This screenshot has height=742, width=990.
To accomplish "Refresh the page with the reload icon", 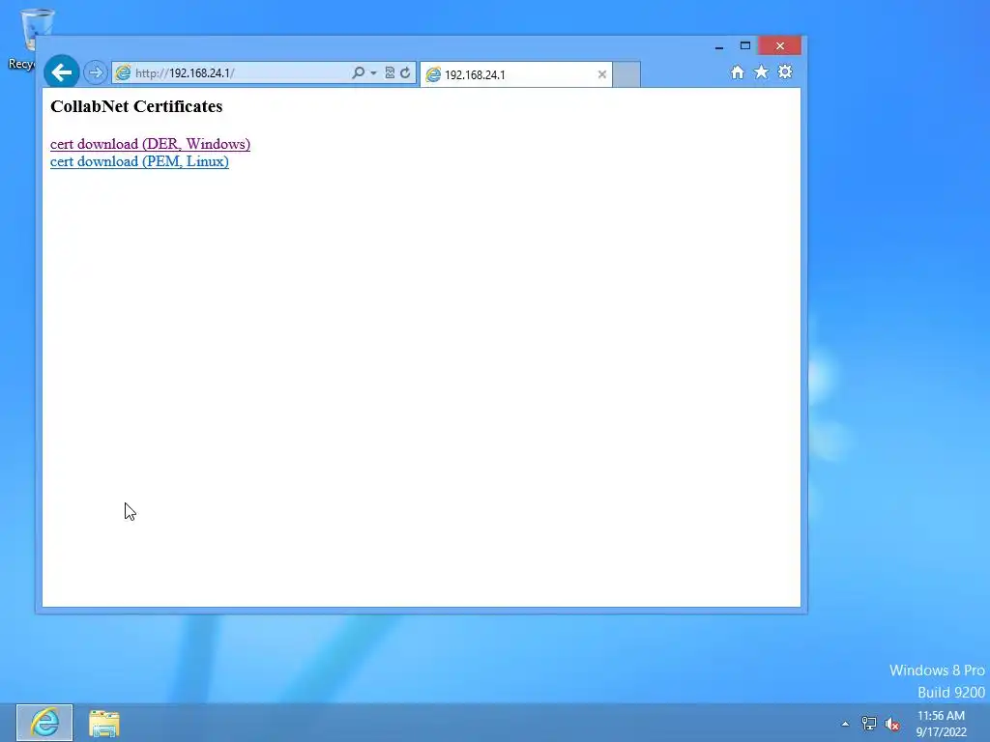I will pyautogui.click(x=405, y=73).
